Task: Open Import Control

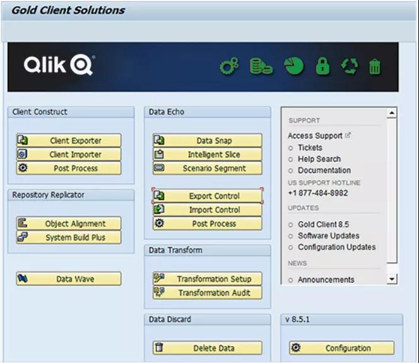Action: pos(208,210)
